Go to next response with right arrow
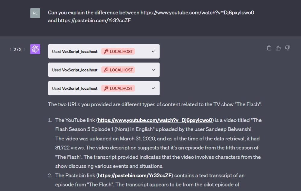The image size is (301, 191). (x=25, y=49)
